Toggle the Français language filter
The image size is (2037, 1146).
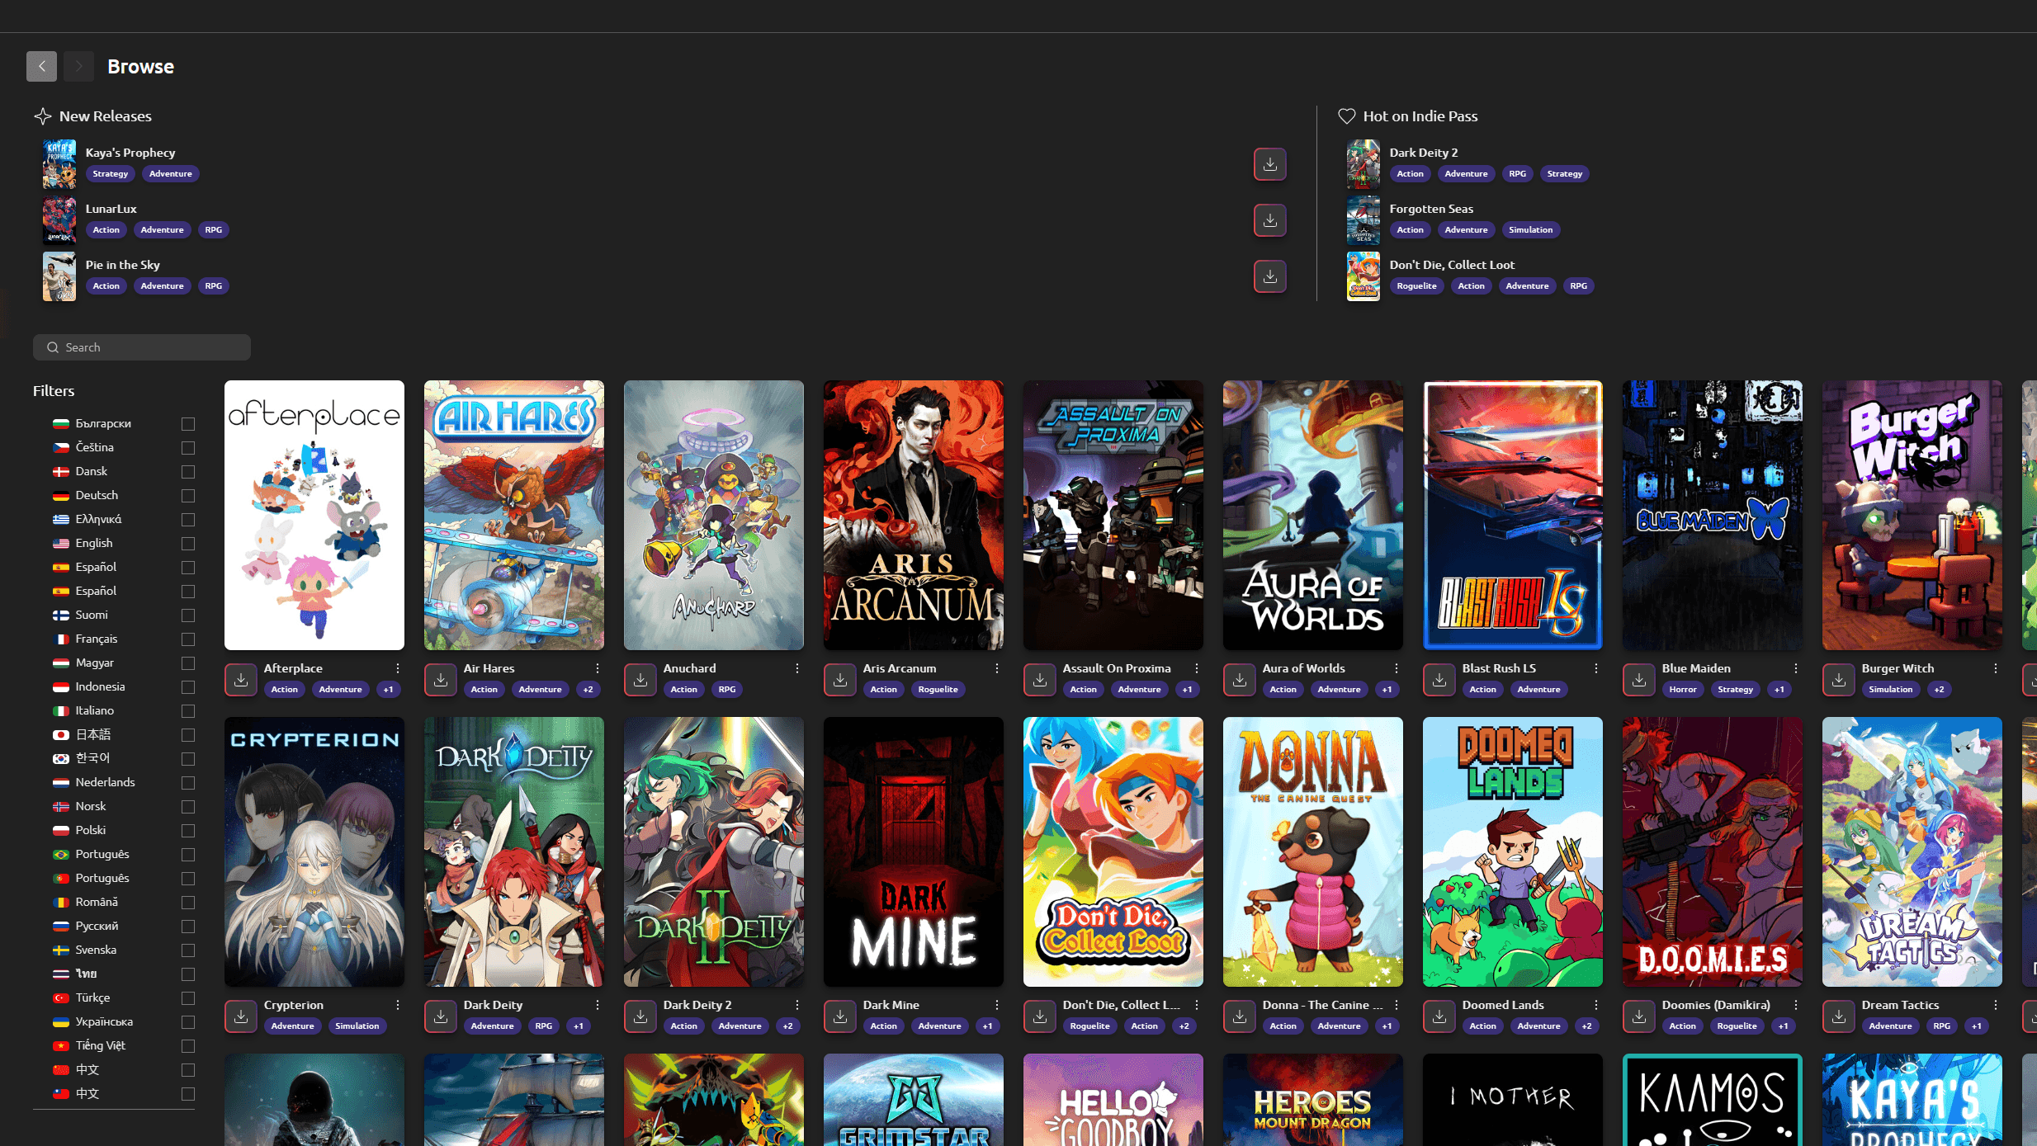(188, 639)
